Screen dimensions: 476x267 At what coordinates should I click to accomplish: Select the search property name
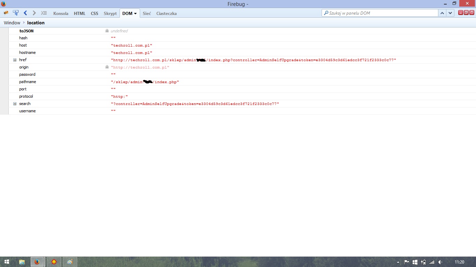click(25, 104)
